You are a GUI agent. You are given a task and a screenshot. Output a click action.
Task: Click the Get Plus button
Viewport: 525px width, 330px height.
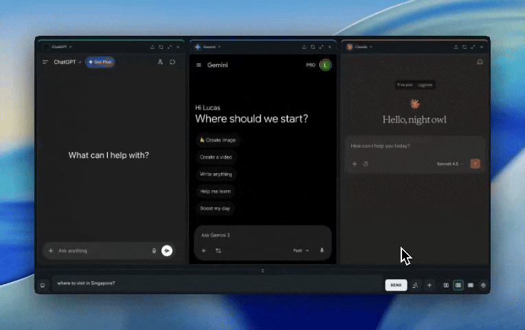tap(100, 62)
